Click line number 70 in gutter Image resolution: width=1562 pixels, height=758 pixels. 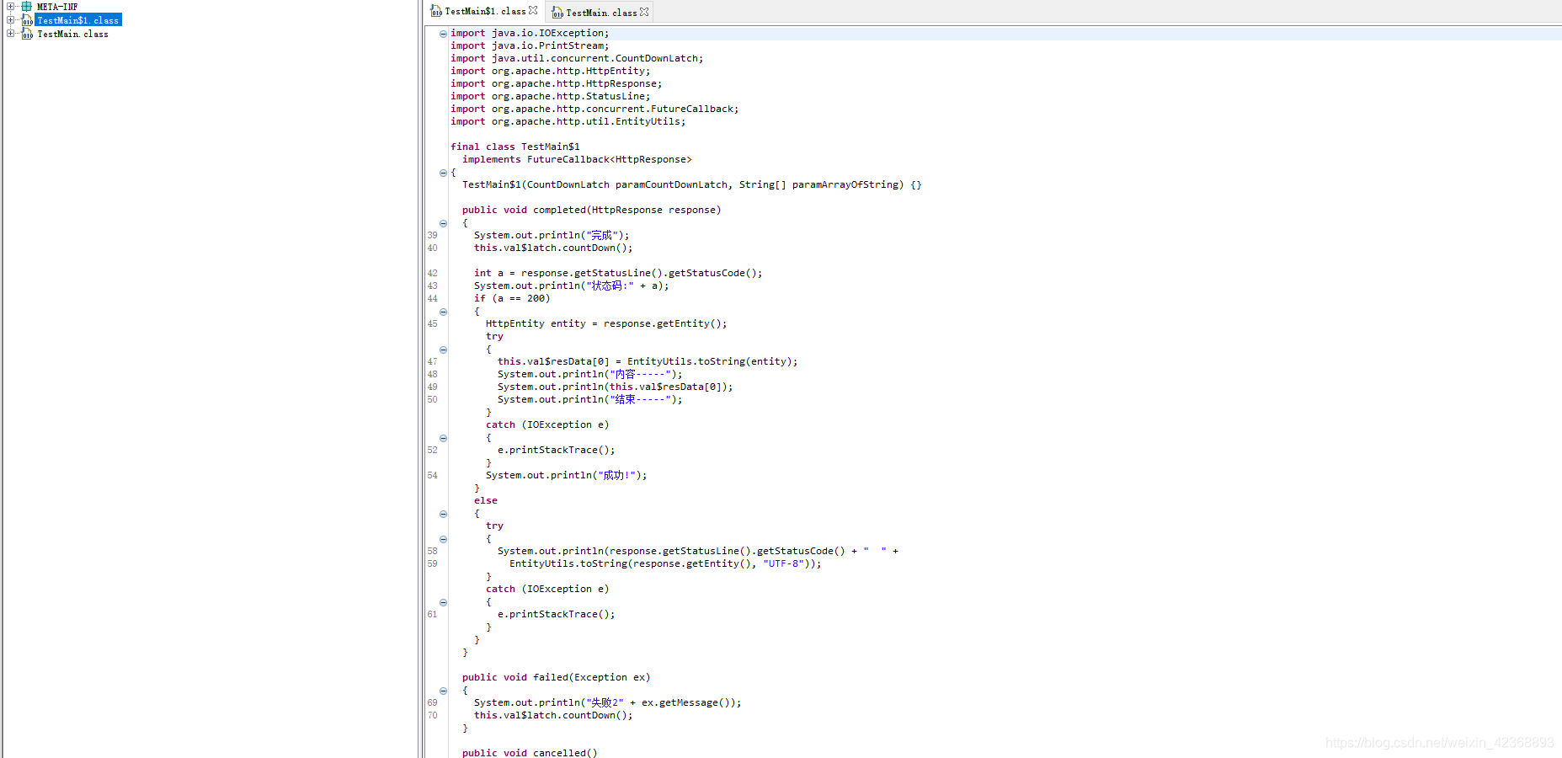coord(433,716)
